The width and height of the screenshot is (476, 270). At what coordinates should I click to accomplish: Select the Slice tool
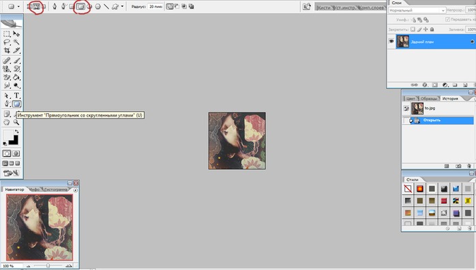(x=16, y=50)
